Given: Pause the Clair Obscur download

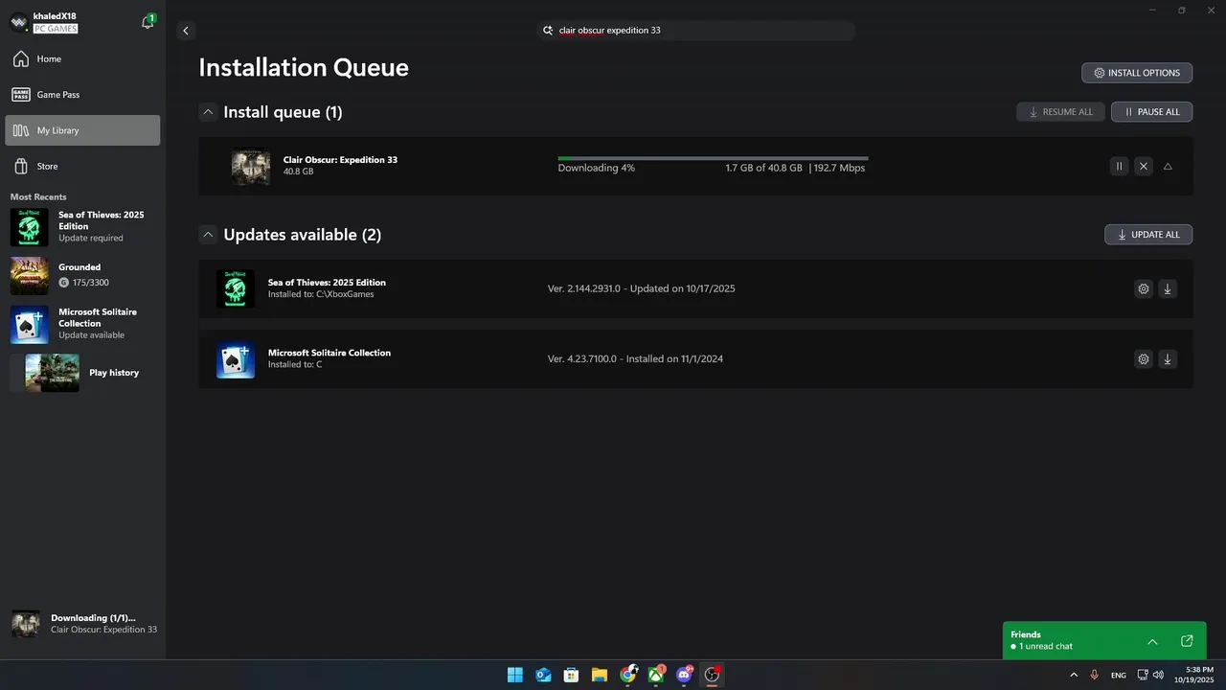Looking at the screenshot, I should tap(1119, 167).
